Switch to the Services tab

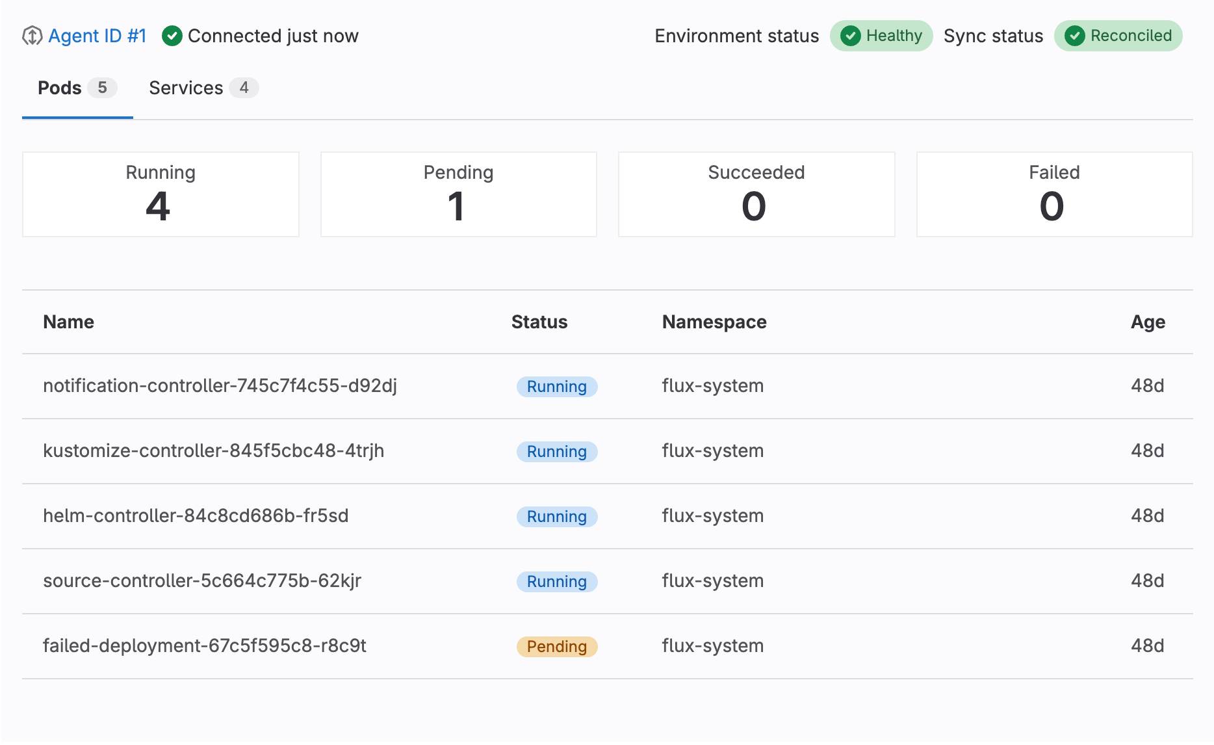click(x=185, y=88)
